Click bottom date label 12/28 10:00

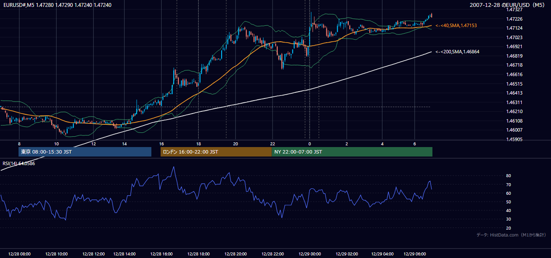click(x=56, y=254)
